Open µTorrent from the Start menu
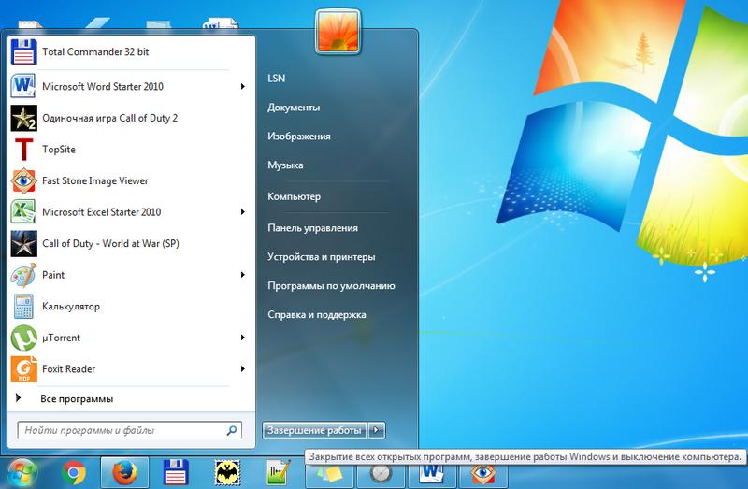Image resolution: width=748 pixels, height=489 pixels. tap(129, 338)
